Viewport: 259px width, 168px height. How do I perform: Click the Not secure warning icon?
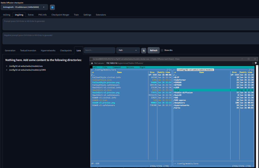(92, 63)
